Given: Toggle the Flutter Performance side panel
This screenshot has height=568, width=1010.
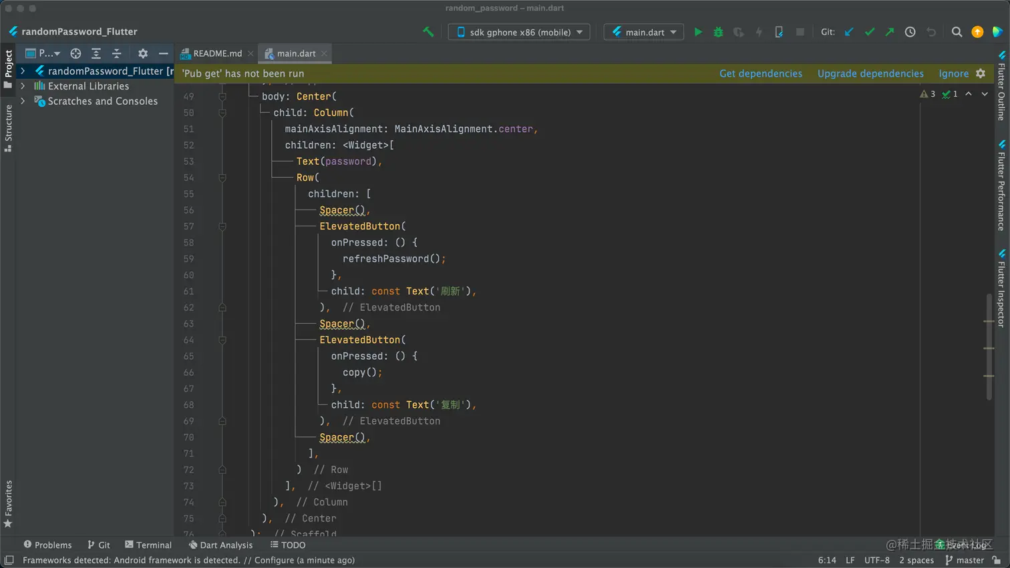Looking at the screenshot, I should (1001, 186).
